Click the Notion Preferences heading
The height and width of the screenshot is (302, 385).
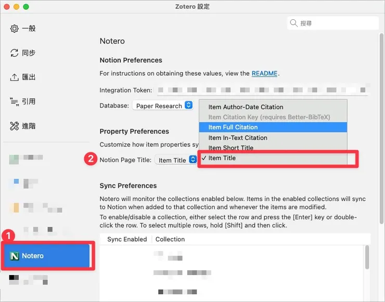point(131,60)
